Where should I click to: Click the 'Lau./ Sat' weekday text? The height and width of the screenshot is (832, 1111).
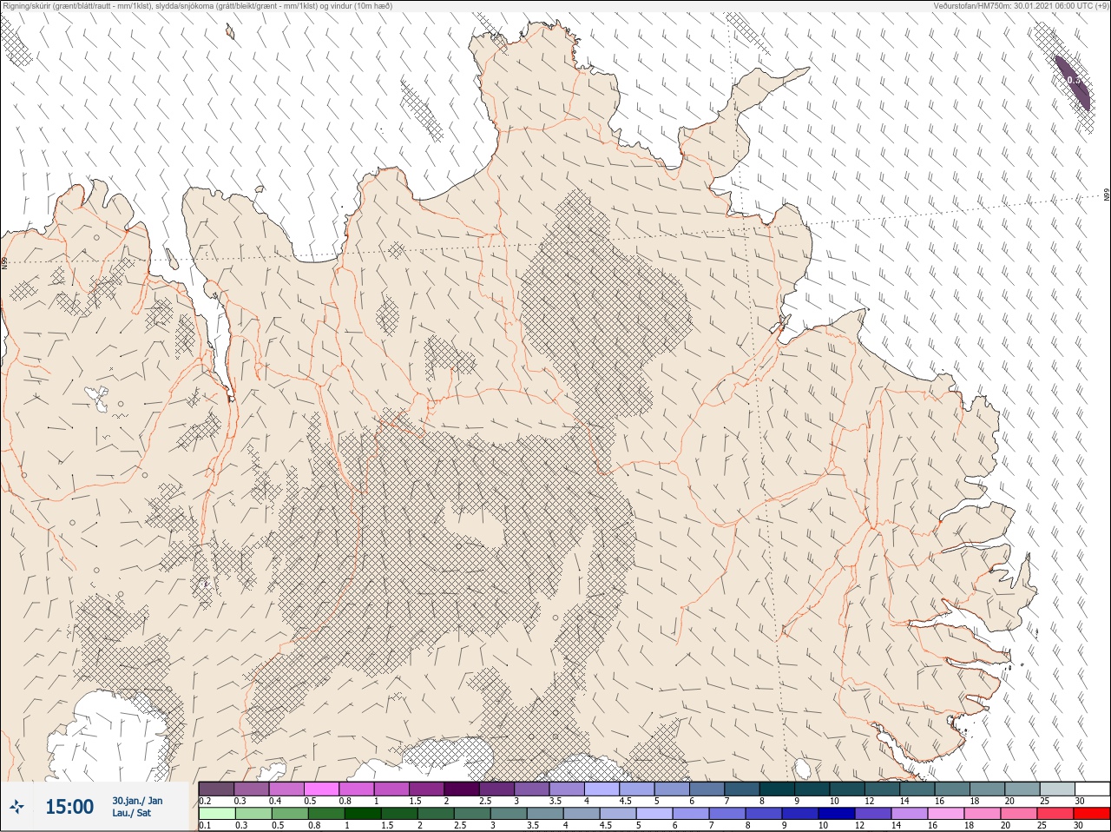click(x=132, y=813)
